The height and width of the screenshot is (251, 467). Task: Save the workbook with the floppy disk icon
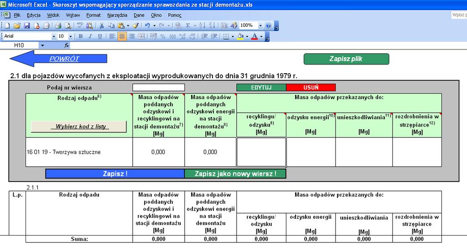click(27, 26)
